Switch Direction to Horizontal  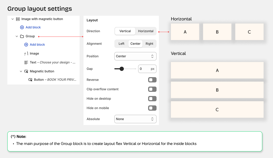[x=146, y=31]
